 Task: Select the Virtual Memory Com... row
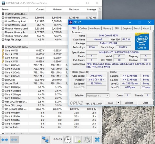(49, 17)
